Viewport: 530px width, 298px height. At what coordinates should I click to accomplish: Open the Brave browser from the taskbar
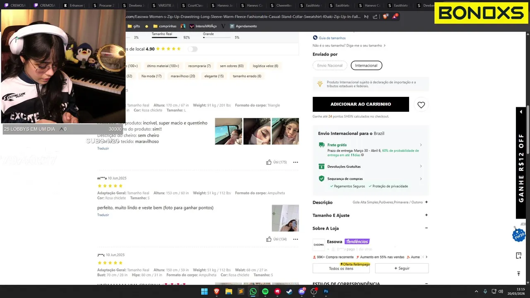[217, 291]
